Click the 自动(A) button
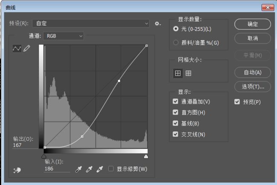Image resolution: width=277 pixels, height=185 pixels. pos(253,72)
